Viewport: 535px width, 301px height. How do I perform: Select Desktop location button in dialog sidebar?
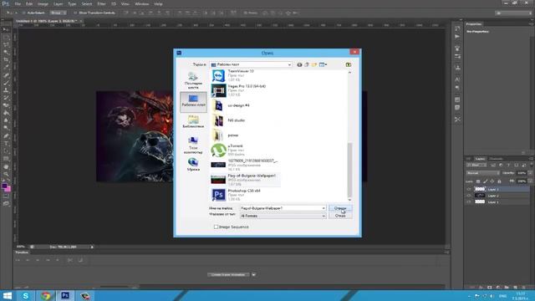[193, 101]
